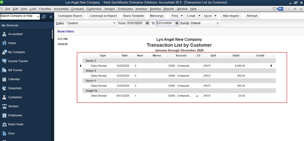Open the reminders clock alert icon
Screen dimensions: 304x141
click(x=274, y=9)
